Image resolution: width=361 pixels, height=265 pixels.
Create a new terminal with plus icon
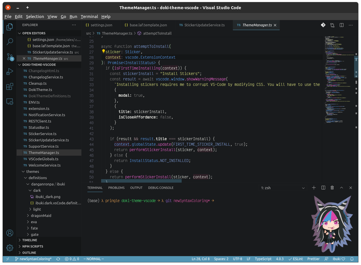coord(314,188)
